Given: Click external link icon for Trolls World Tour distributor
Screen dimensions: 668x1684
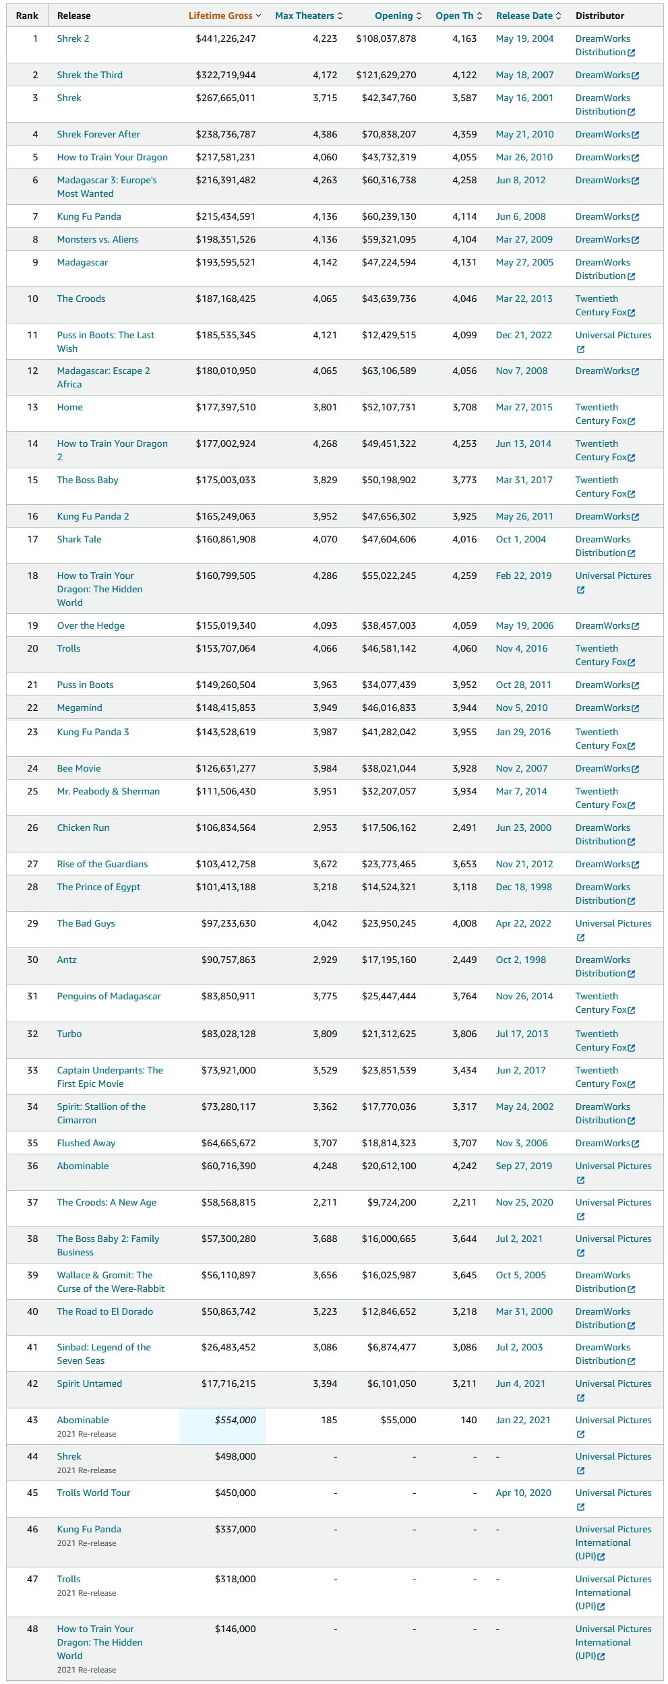Looking at the screenshot, I should (x=580, y=1507).
